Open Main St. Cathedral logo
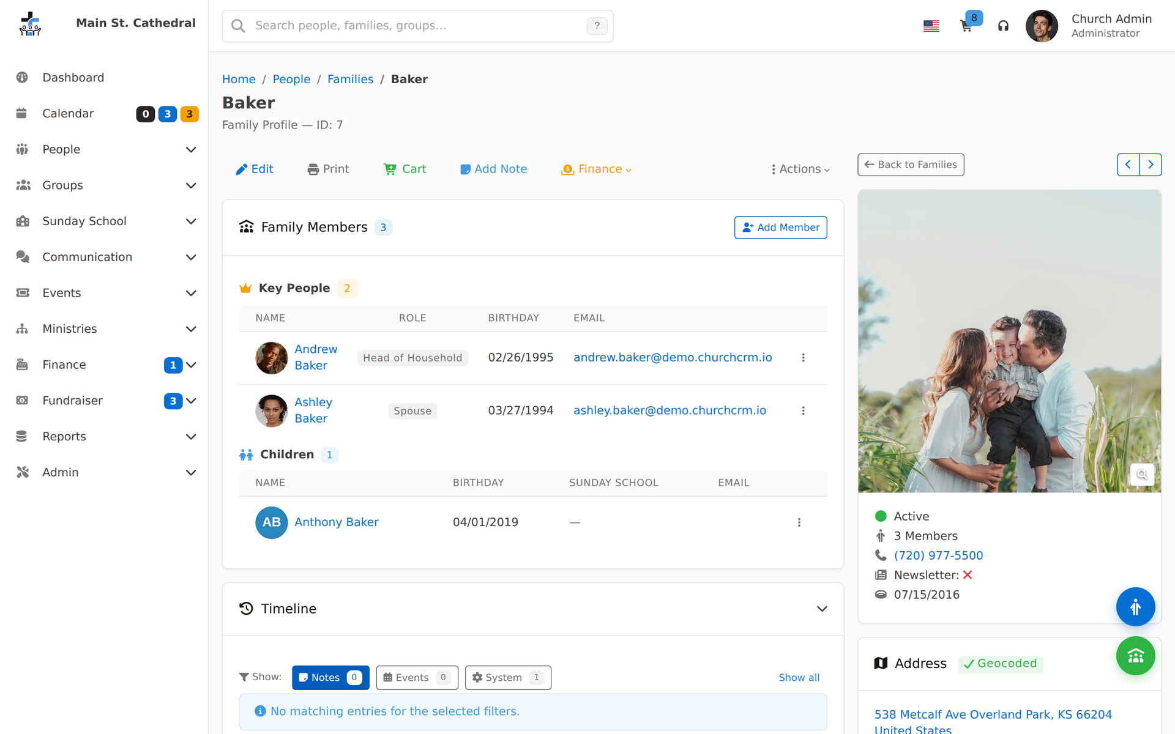1175x734 pixels. point(29,24)
